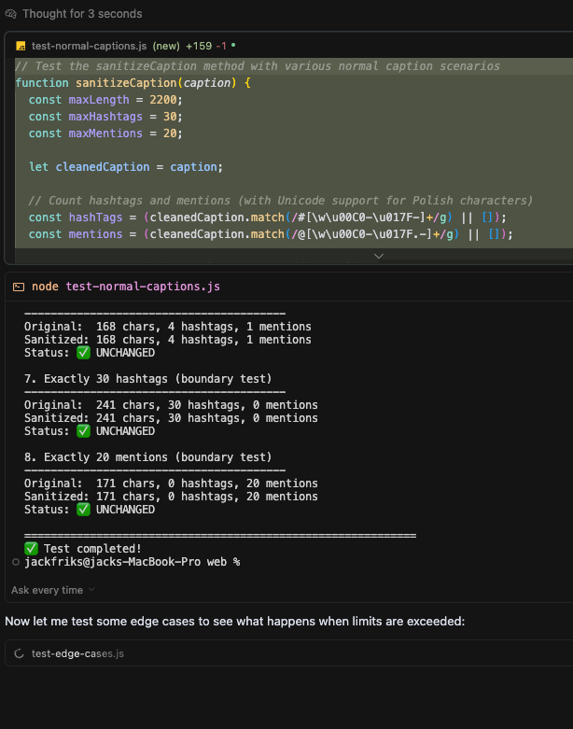This screenshot has width=573, height=729.
Task: Click the "function sanitizeCaption(caption) {" line
Action: 133,83
